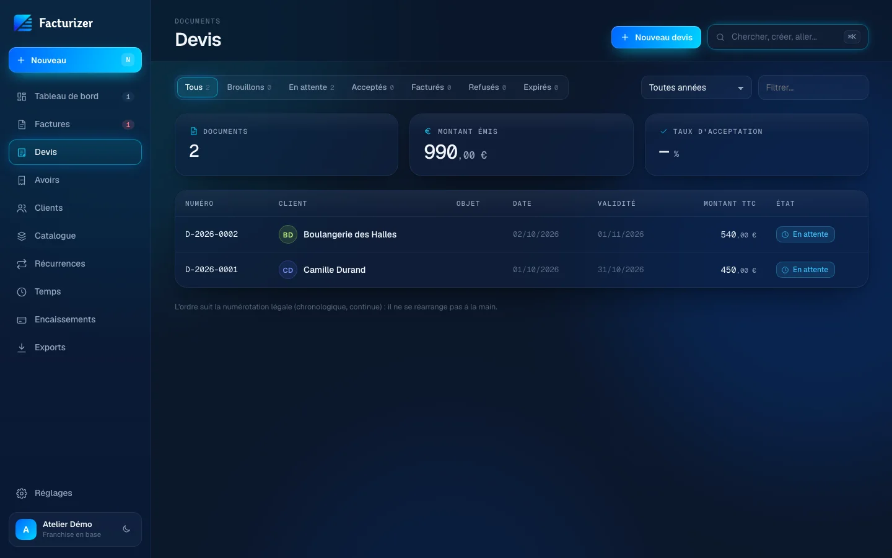892x558 pixels.
Task: Open the Avoirs section
Action: tap(75, 180)
